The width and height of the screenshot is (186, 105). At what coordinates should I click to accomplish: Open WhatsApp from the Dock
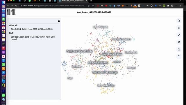click(x=3, y=95)
